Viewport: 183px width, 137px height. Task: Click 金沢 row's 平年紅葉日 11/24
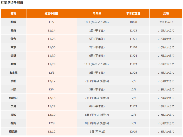coord(133,56)
